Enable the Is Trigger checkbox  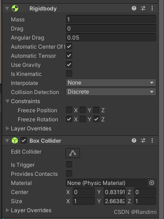point(69,164)
